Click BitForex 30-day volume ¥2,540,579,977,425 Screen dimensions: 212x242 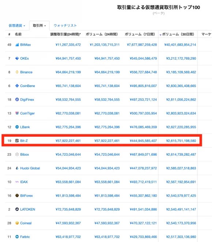coord(181,196)
